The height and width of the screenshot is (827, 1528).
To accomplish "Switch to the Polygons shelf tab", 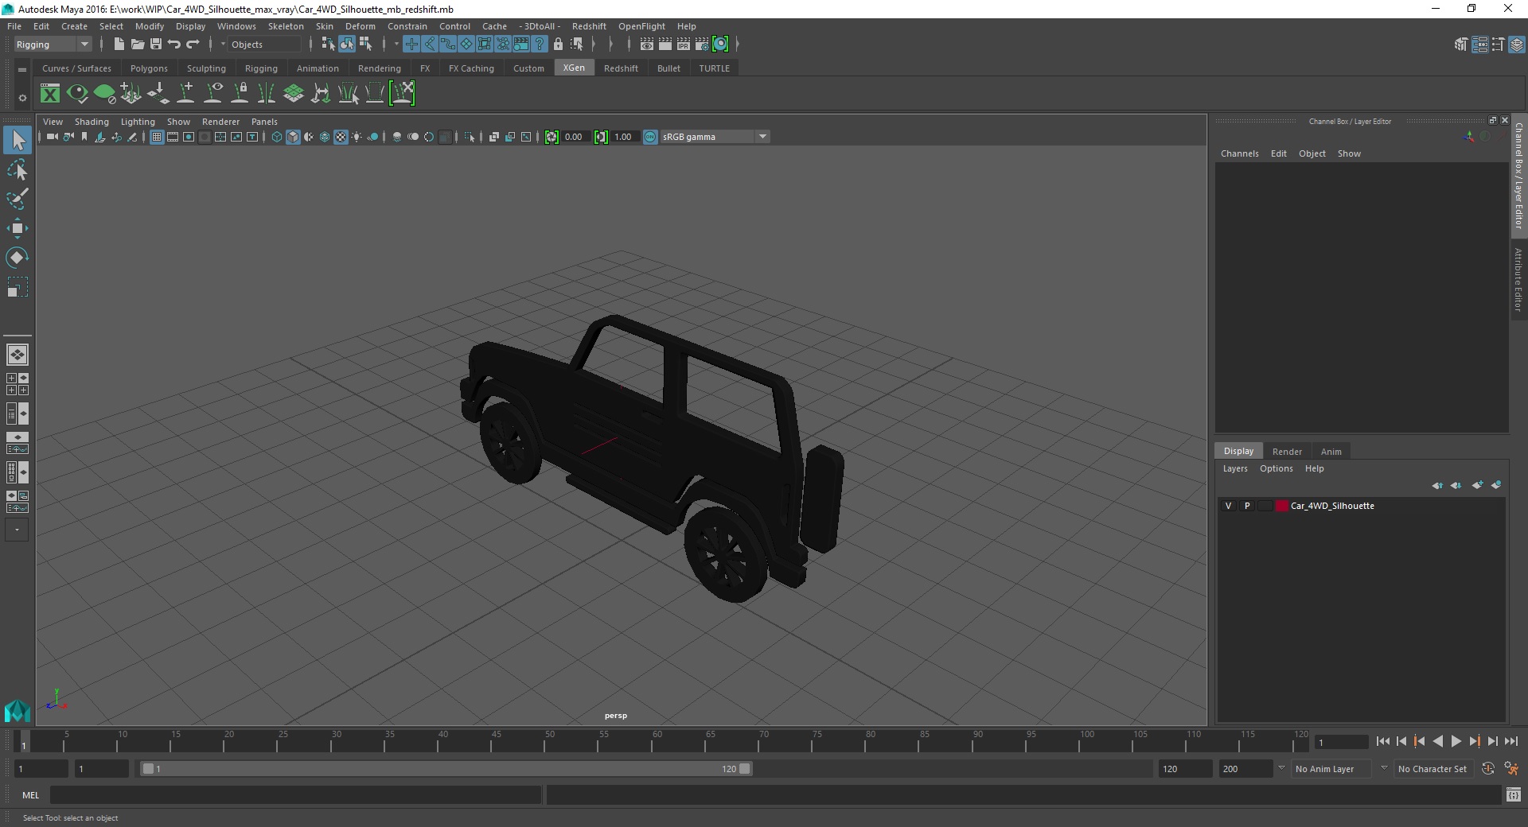I will pos(149,68).
